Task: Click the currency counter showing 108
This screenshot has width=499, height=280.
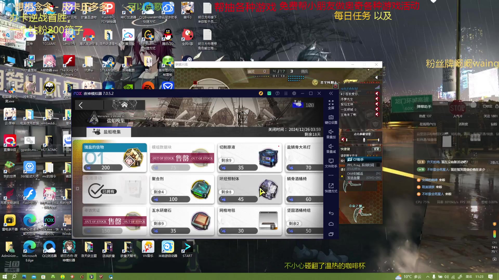Action: coord(303,105)
